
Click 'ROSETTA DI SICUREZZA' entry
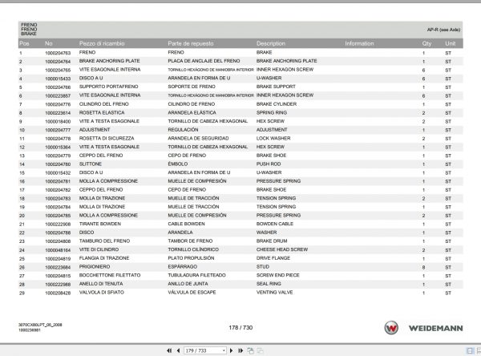pyautogui.click(x=107, y=139)
